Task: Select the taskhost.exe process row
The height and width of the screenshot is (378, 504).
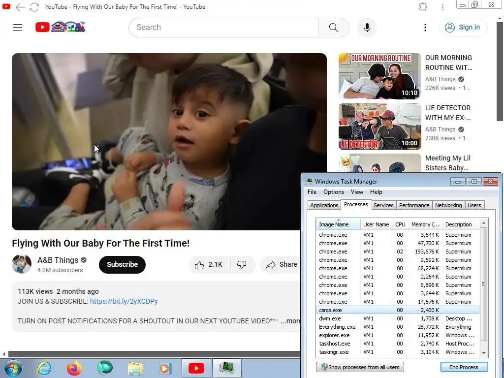Action: point(398,344)
